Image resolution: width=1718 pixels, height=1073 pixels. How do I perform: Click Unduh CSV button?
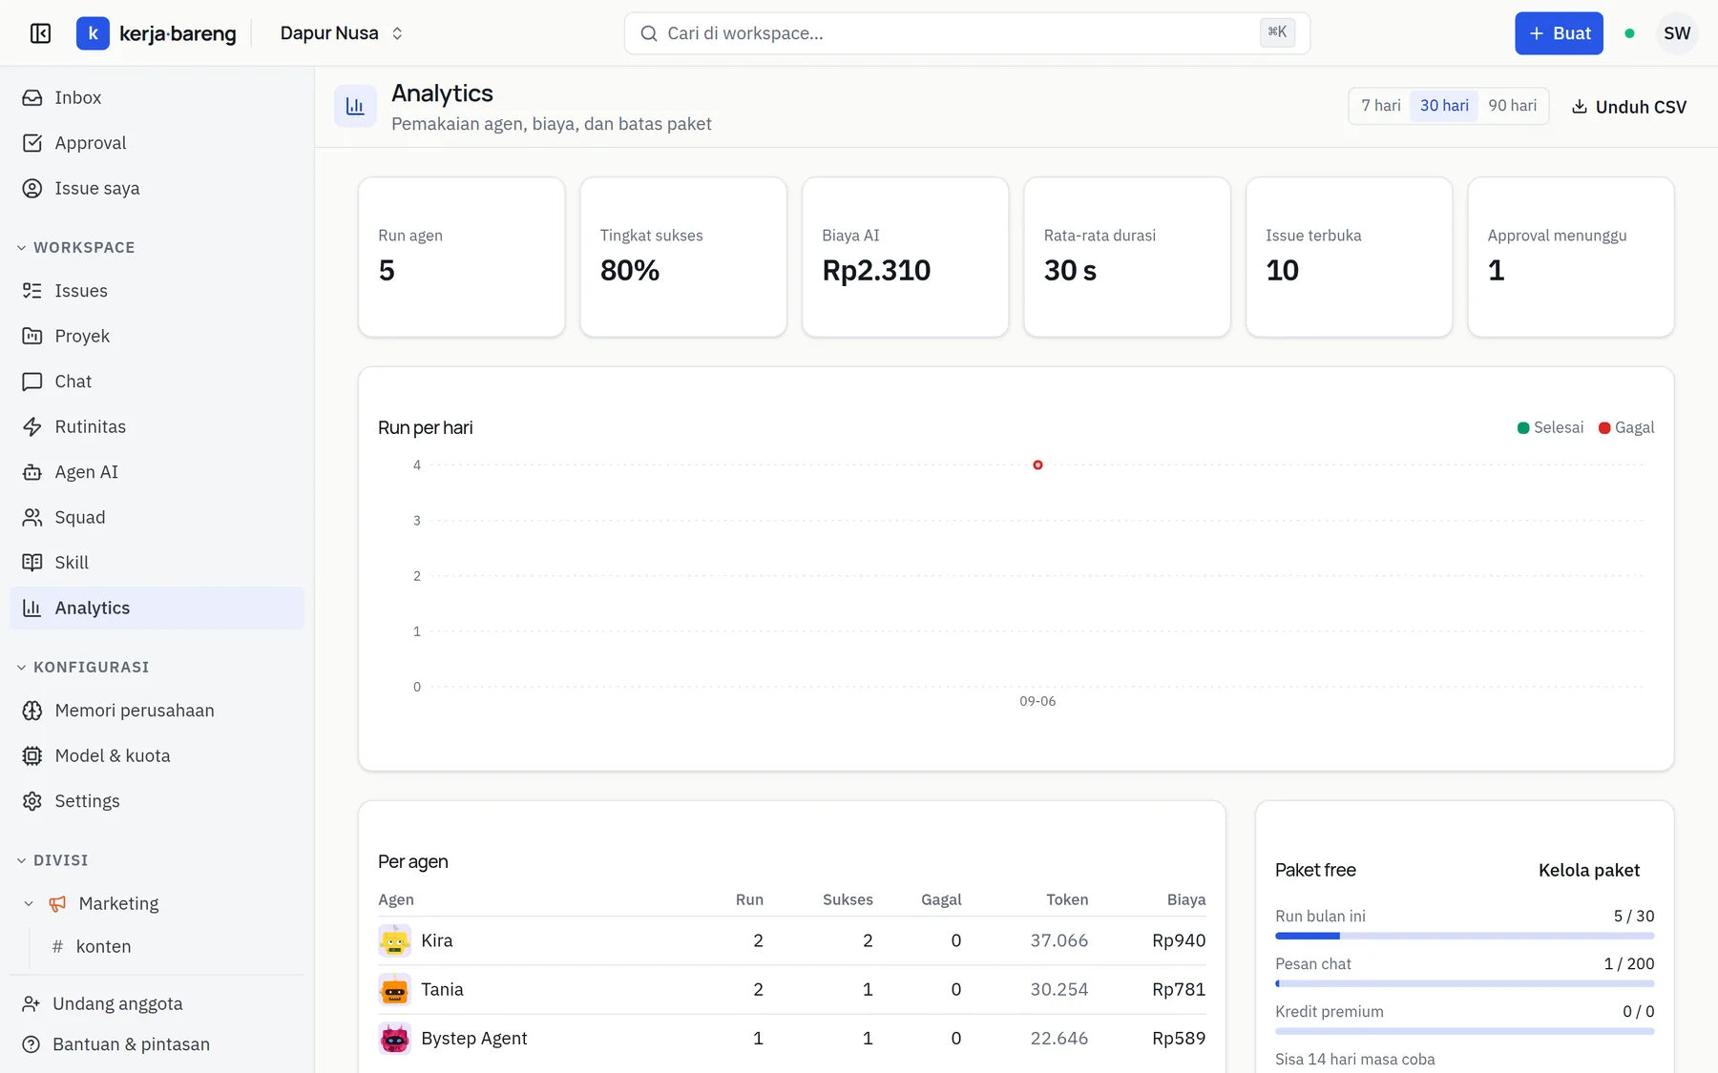(x=1628, y=107)
